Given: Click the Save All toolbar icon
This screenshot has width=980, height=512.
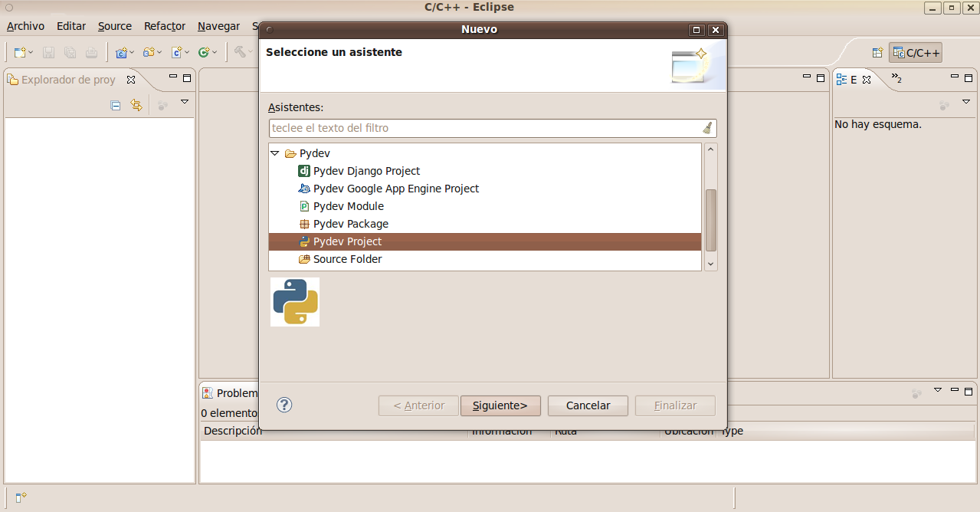Looking at the screenshot, I should [70, 53].
